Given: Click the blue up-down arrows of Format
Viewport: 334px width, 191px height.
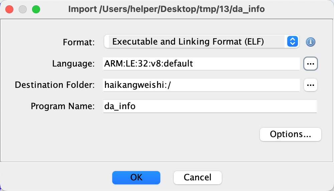Looking at the screenshot, I should [x=293, y=41].
